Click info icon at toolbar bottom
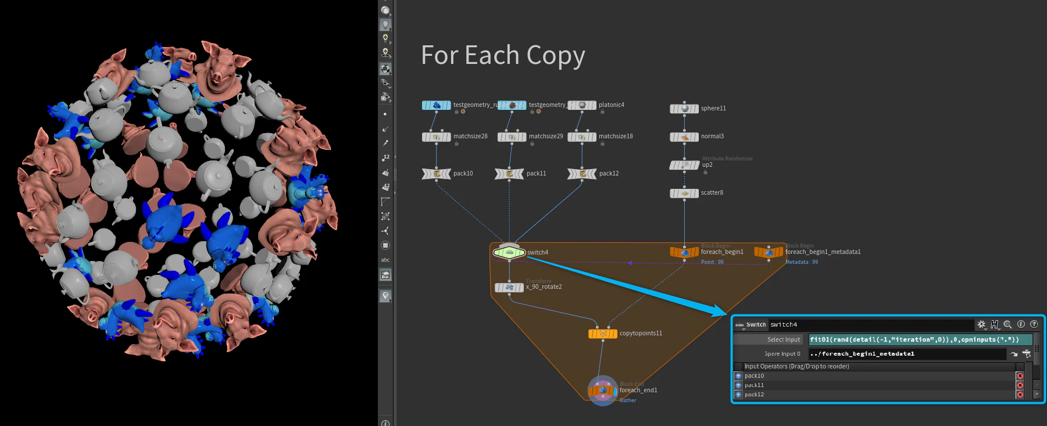 click(x=385, y=423)
